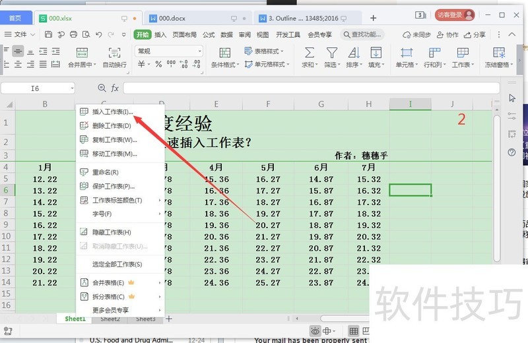Viewport: 528px width, 343px height.
Task: Click the Save icon in quick toolbar
Action: click(x=48, y=34)
